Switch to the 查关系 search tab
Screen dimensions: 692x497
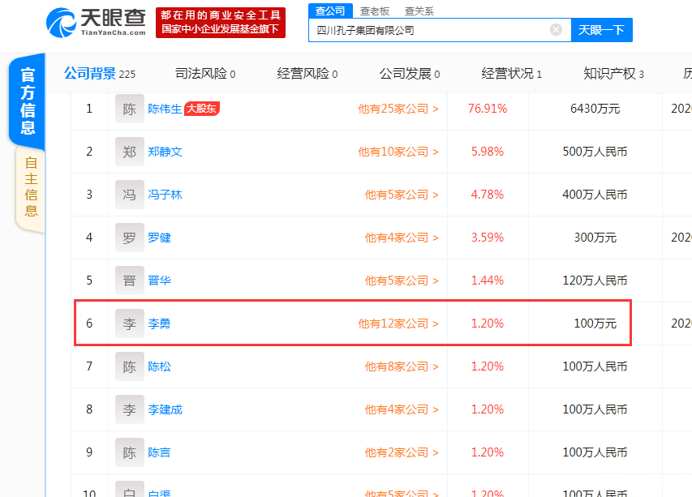pos(419,11)
